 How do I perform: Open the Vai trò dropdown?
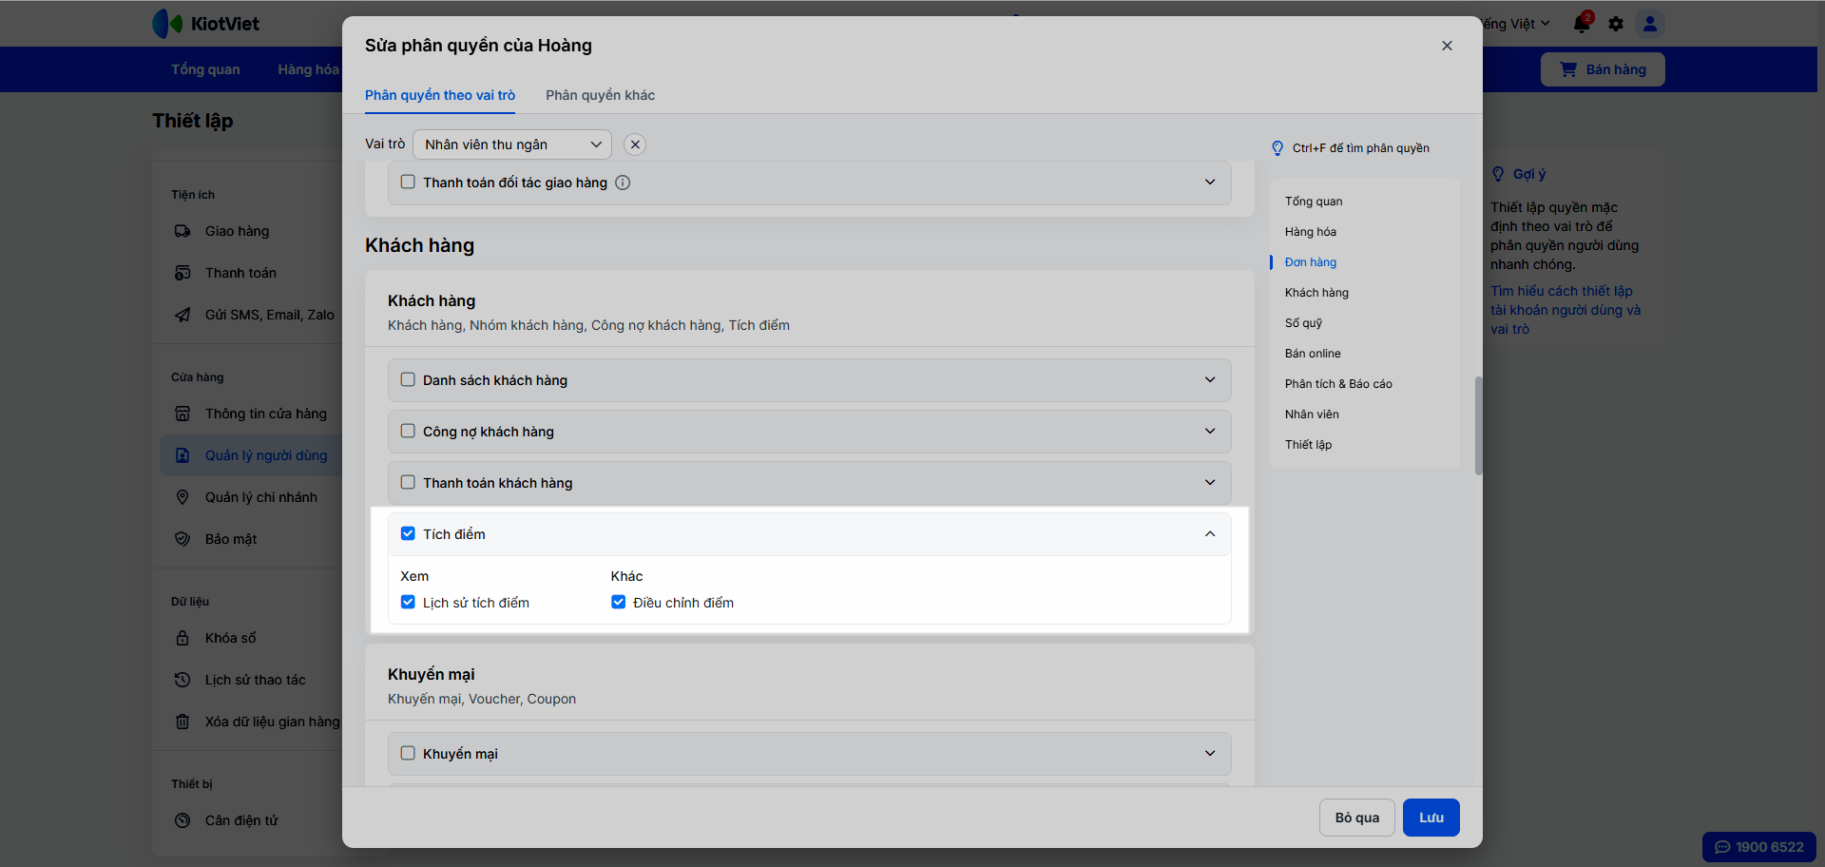512,144
